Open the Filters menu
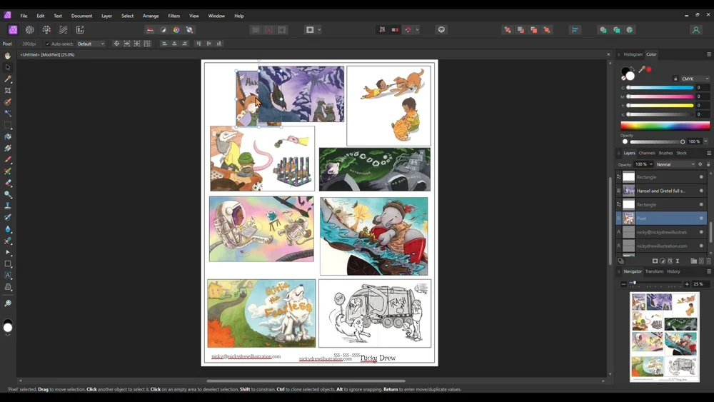 point(174,16)
